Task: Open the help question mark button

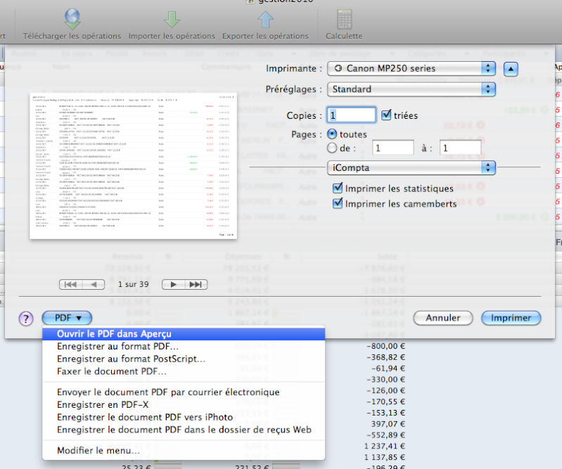Action: [26, 318]
